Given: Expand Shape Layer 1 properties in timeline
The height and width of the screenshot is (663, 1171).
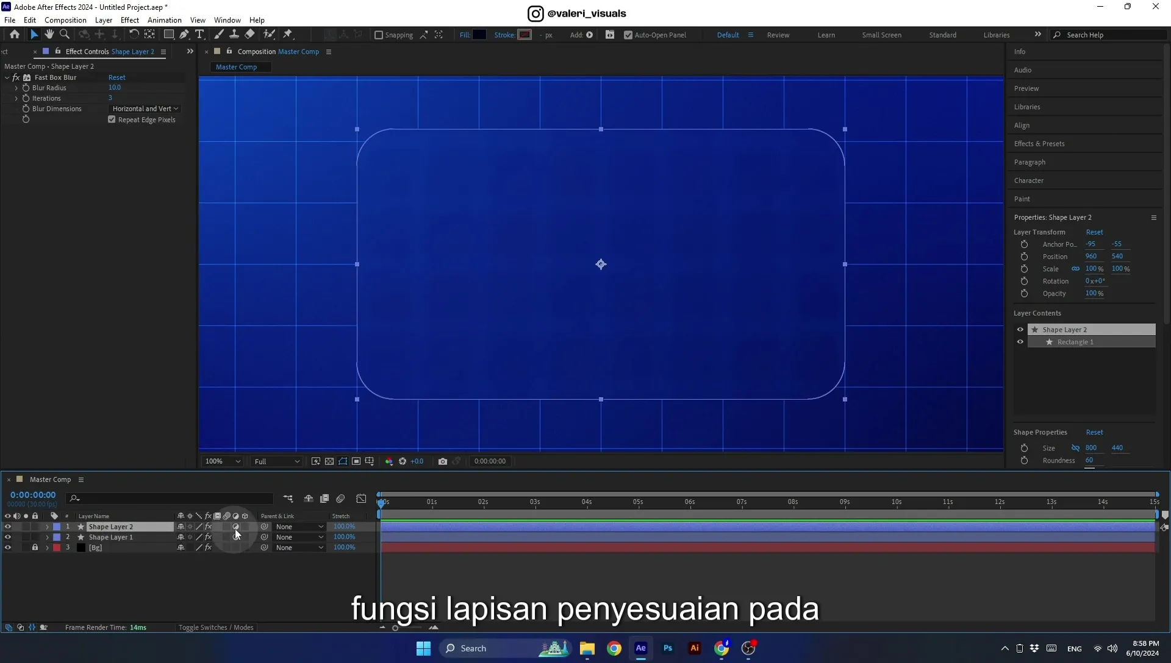Looking at the screenshot, I should 47,537.
